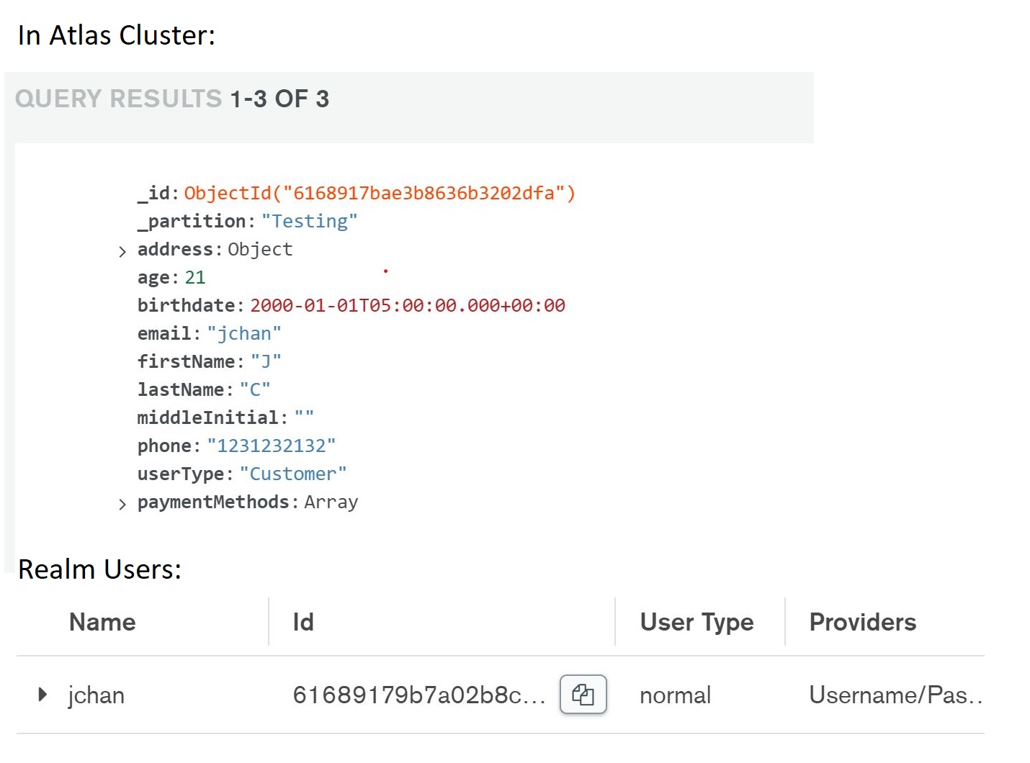This screenshot has width=1030, height=763.
Task: Click the email value "jchan"
Action: click(244, 333)
